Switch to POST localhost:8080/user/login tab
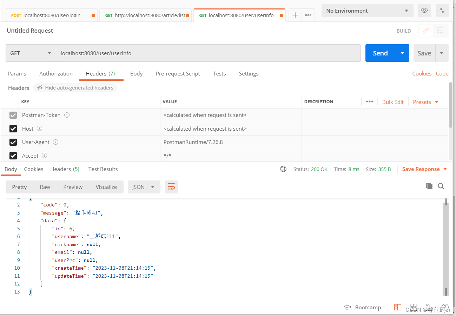 [x=52, y=15]
